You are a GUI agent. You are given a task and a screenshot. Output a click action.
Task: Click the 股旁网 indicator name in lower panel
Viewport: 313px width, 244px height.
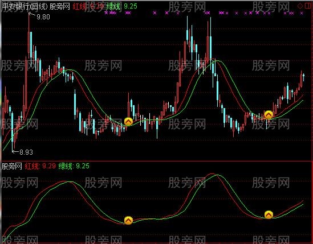click(x=12, y=166)
